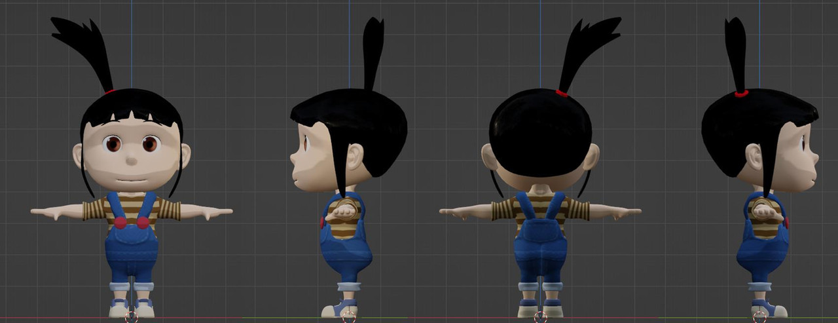Select the red hair tie on back-view character
Viewport: 838px width, 323px height.
[562, 93]
